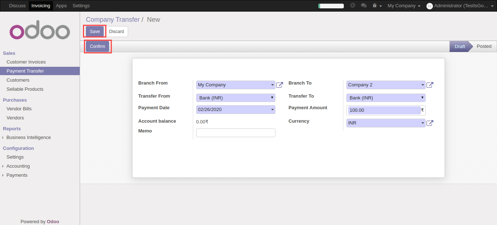The image size is (497, 225).
Task: Open Currency INR external link icon
Action: tap(430, 123)
